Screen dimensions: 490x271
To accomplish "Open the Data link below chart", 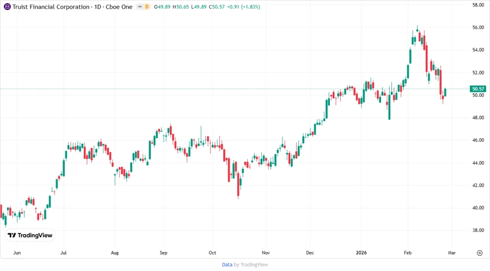I will (227, 264).
